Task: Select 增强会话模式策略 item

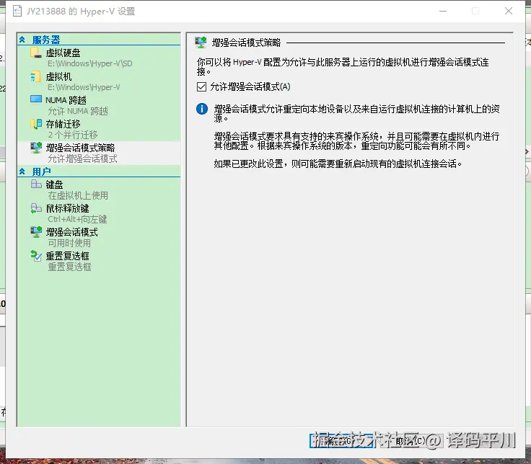Action: [x=80, y=148]
